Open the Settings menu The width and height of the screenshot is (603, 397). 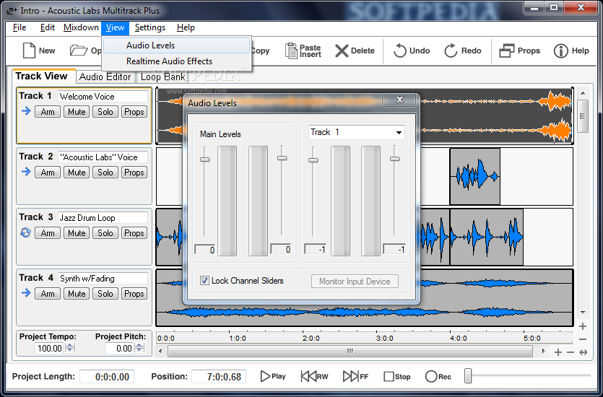coord(150,27)
